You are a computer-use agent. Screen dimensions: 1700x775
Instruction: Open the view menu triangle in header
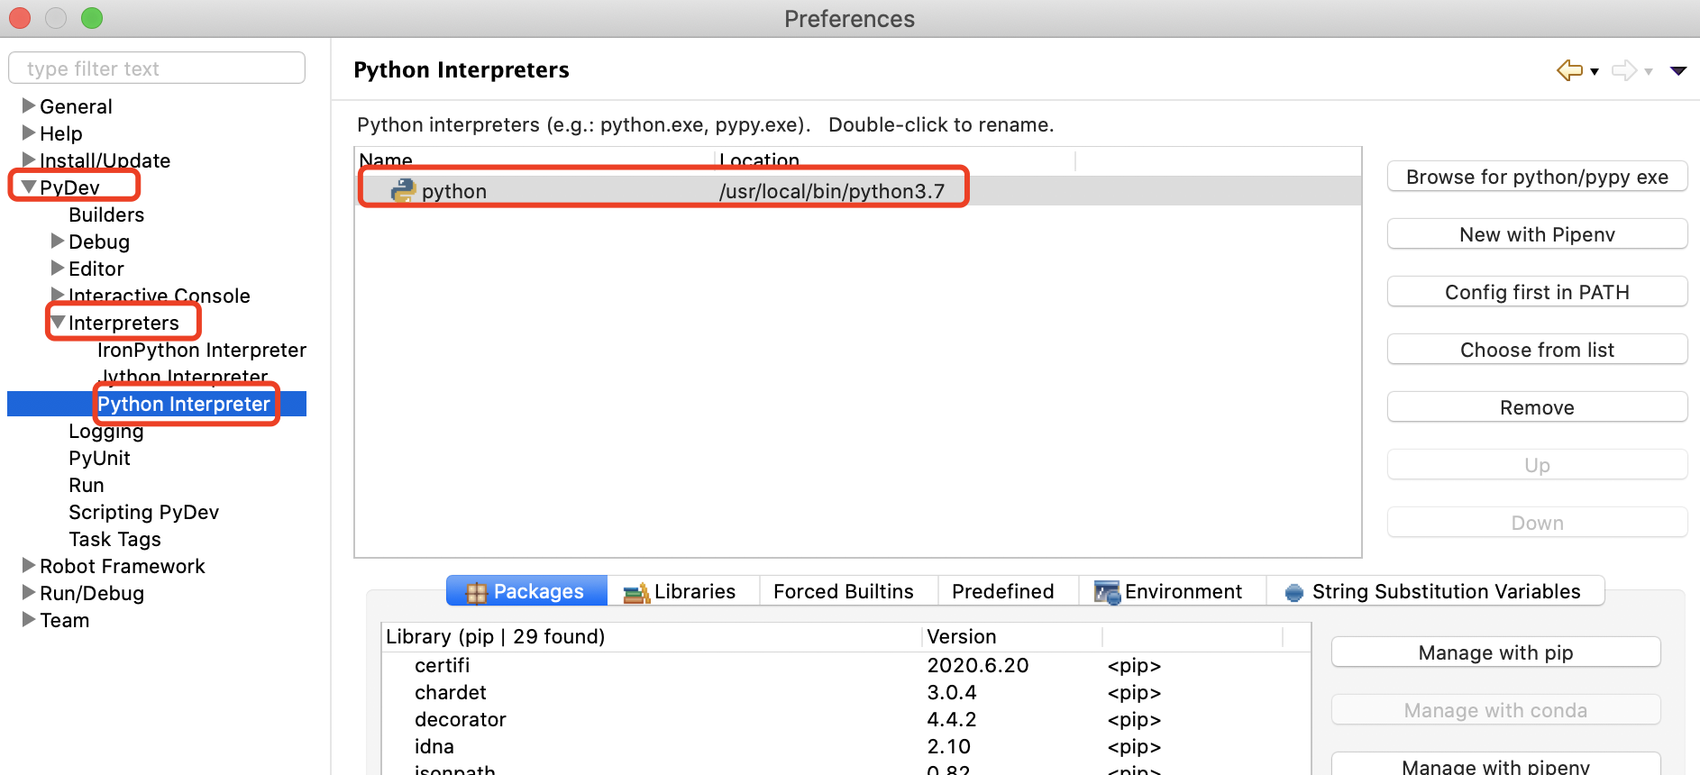pos(1678,71)
